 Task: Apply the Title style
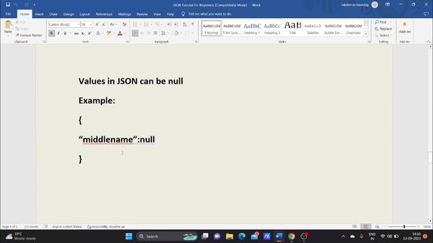tap(292, 28)
